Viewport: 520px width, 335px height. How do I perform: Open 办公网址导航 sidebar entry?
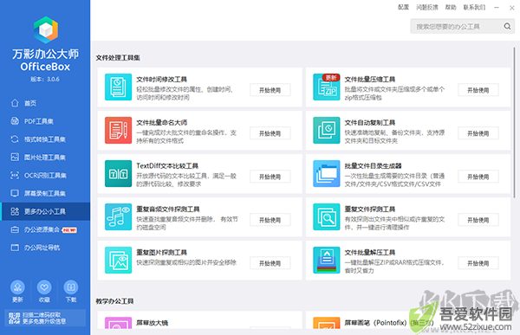pos(45,248)
